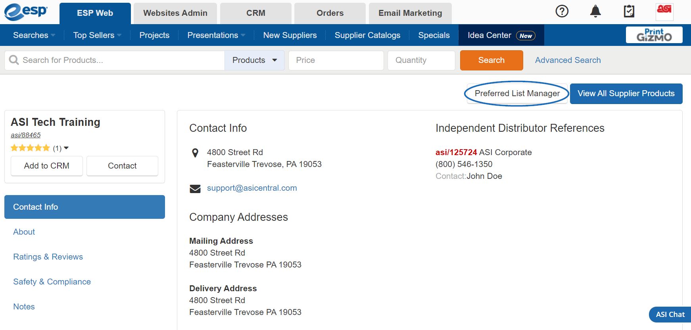The image size is (691, 330).
Task: Click the orange Search button
Action: pos(491,60)
